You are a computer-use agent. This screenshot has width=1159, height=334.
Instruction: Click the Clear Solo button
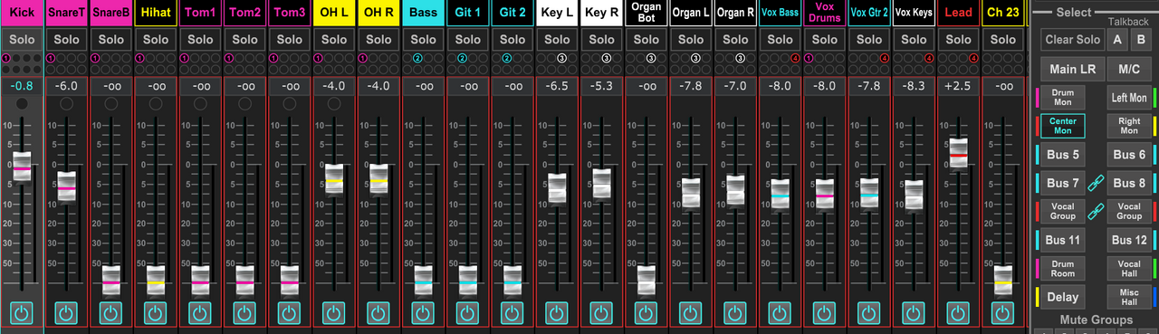pos(1072,40)
